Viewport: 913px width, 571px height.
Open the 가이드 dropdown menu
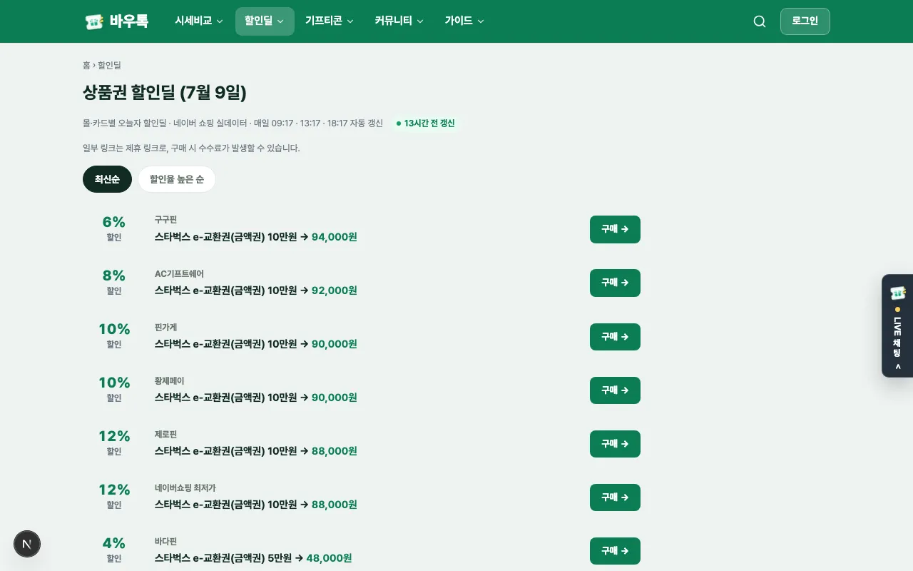[x=464, y=21]
